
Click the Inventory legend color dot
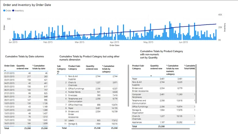(13, 11)
